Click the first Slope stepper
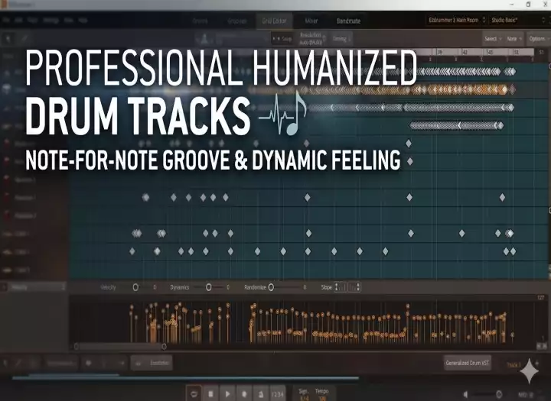Screen dimensions: 551x401 pos(340,287)
